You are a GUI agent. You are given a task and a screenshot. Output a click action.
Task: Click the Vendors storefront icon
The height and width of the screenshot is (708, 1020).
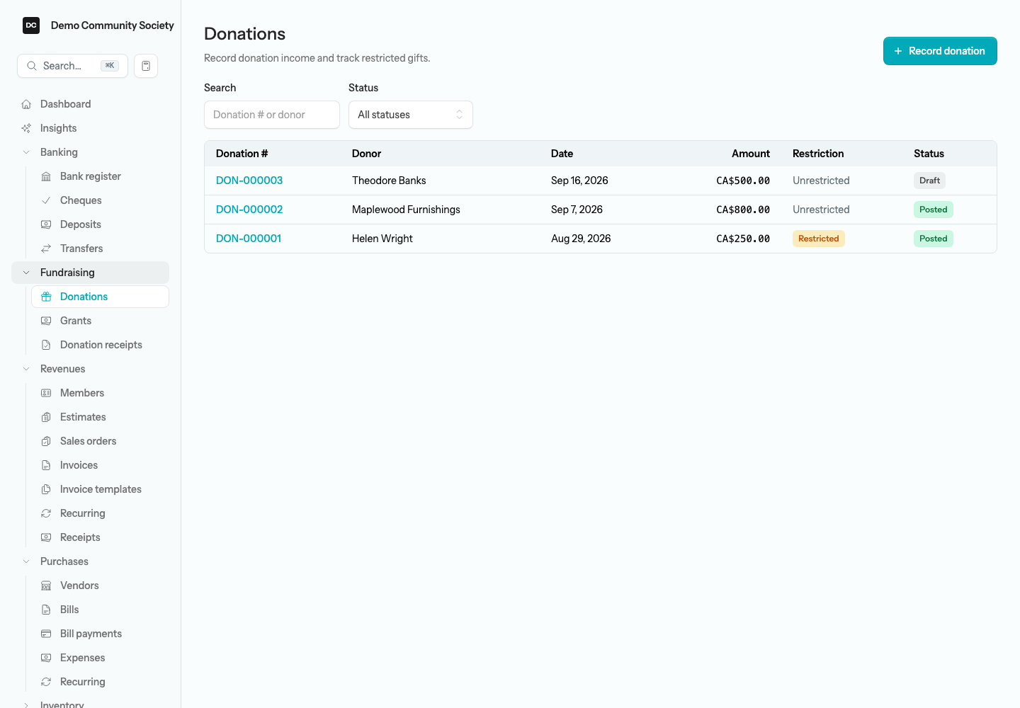tap(46, 586)
